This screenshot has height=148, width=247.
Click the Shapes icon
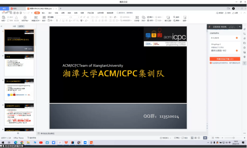143,17
